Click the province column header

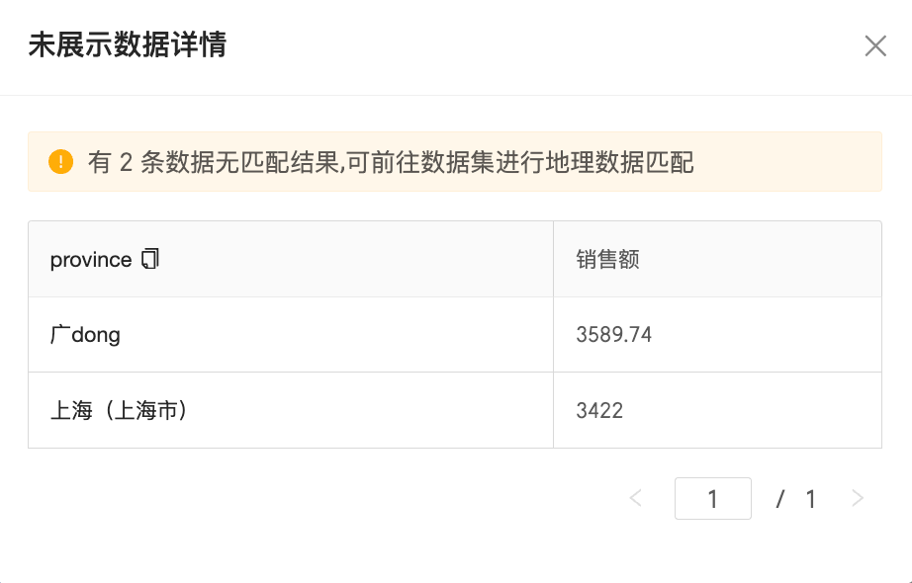click(x=91, y=259)
